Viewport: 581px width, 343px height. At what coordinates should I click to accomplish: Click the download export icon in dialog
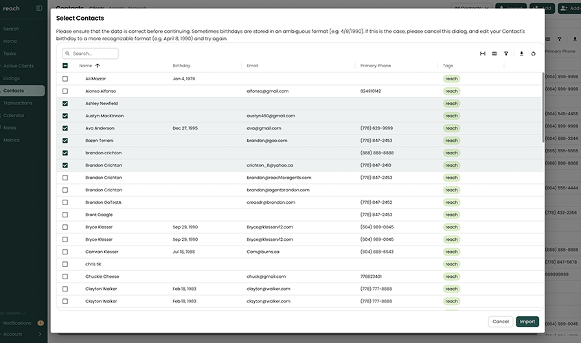pyautogui.click(x=521, y=53)
